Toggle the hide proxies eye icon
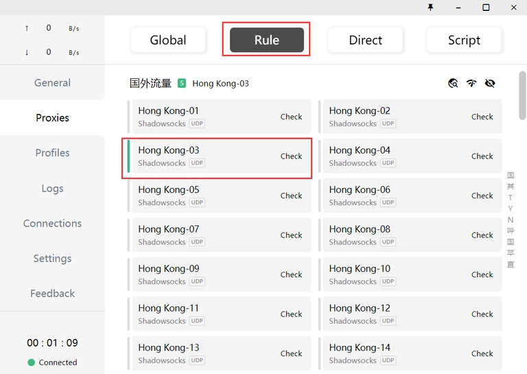The width and height of the screenshot is (527, 374). point(489,83)
